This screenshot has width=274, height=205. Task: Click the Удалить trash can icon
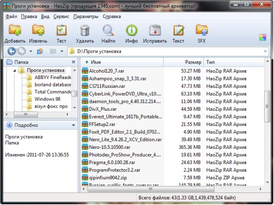pos(85,30)
